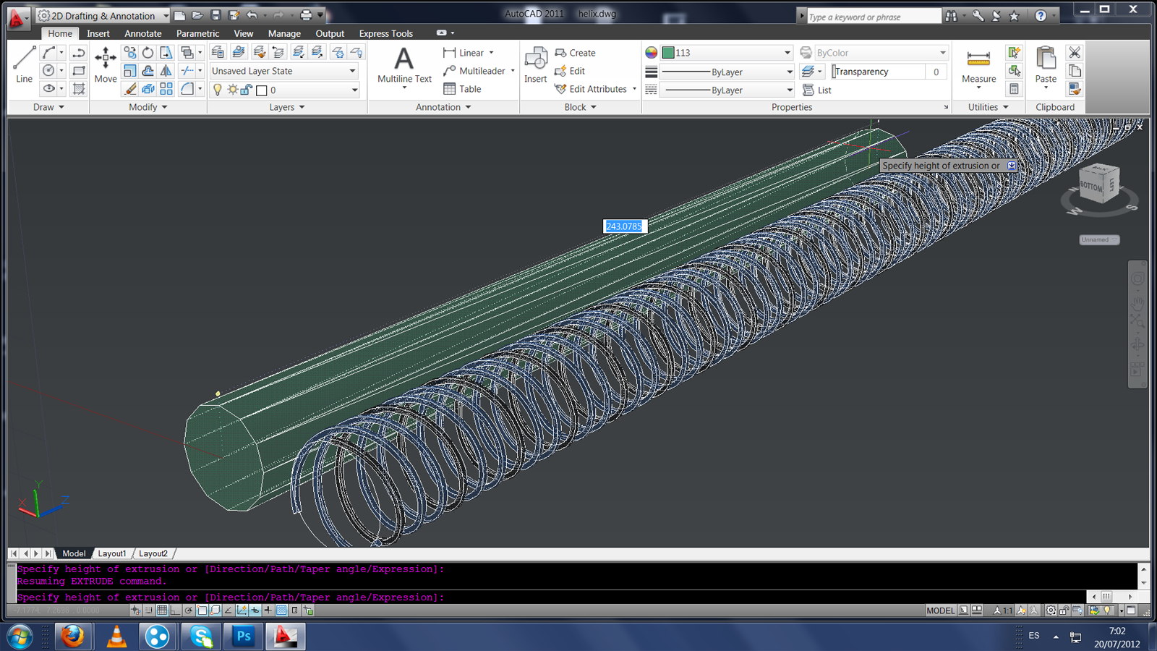
Task: Open the Parametric ribbon tab
Action: (197, 33)
